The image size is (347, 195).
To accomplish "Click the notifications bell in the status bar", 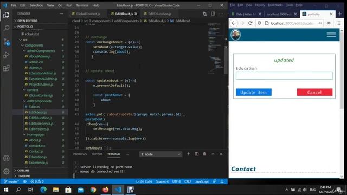I will tap(222, 181).
